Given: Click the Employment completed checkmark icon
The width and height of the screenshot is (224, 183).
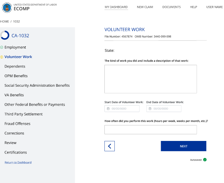Looking at the screenshot, I should click(2, 47).
